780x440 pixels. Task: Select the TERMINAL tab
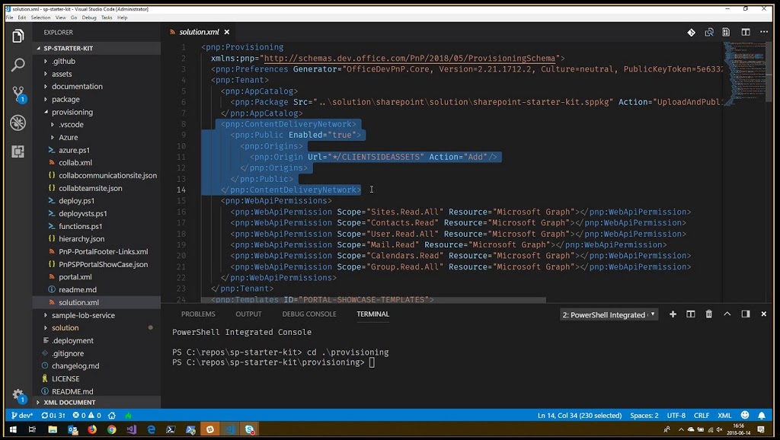[x=372, y=314]
